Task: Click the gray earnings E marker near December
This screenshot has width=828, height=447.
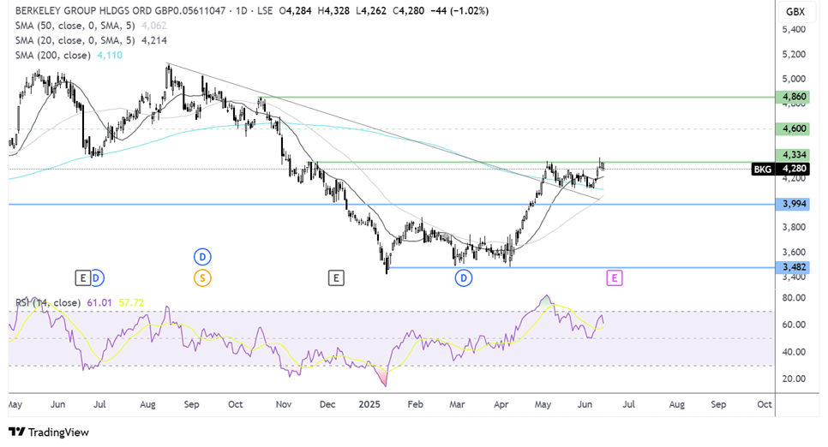Action: (x=336, y=277)
